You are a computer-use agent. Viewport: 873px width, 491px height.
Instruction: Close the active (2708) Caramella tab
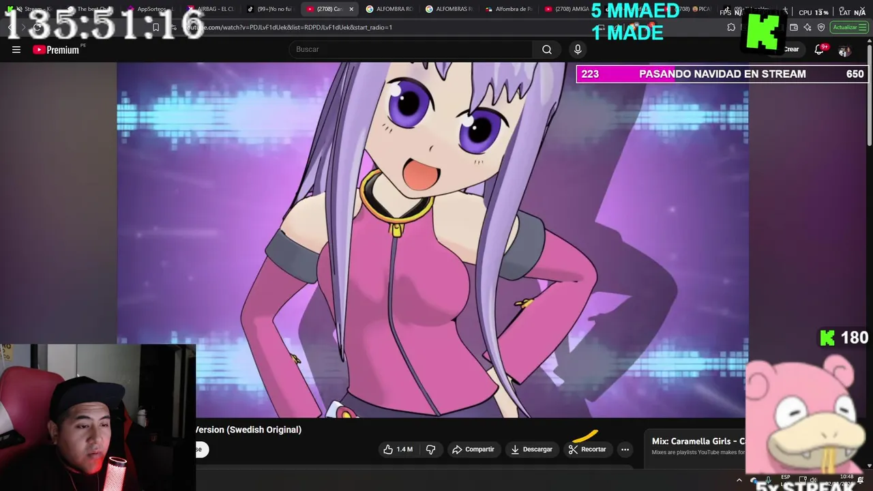tap(351, 9)
